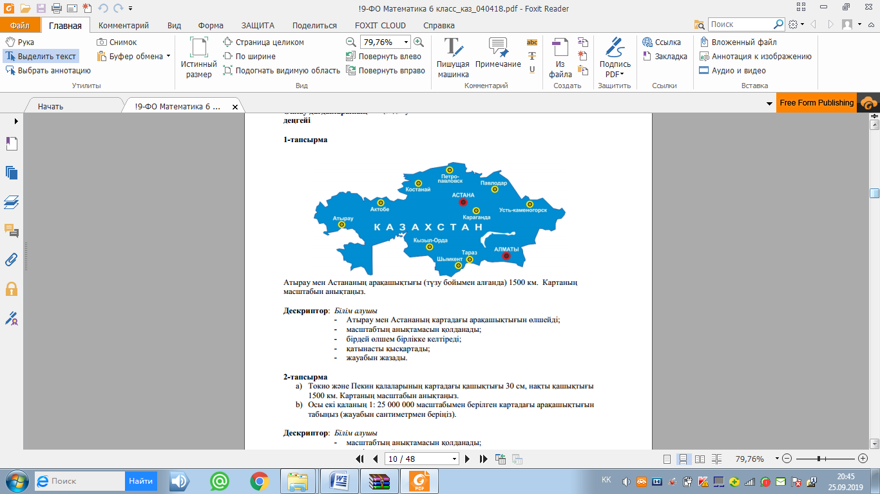Close the !9-ФО Математика document tab
The width and height of the screenshot is (880, 494).
pyautogui.click(x=234, y=107)
